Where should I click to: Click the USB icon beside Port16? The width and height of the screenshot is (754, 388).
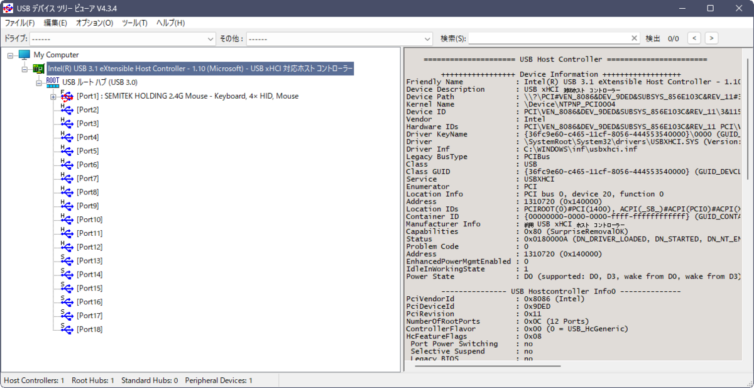pos(67,302)
